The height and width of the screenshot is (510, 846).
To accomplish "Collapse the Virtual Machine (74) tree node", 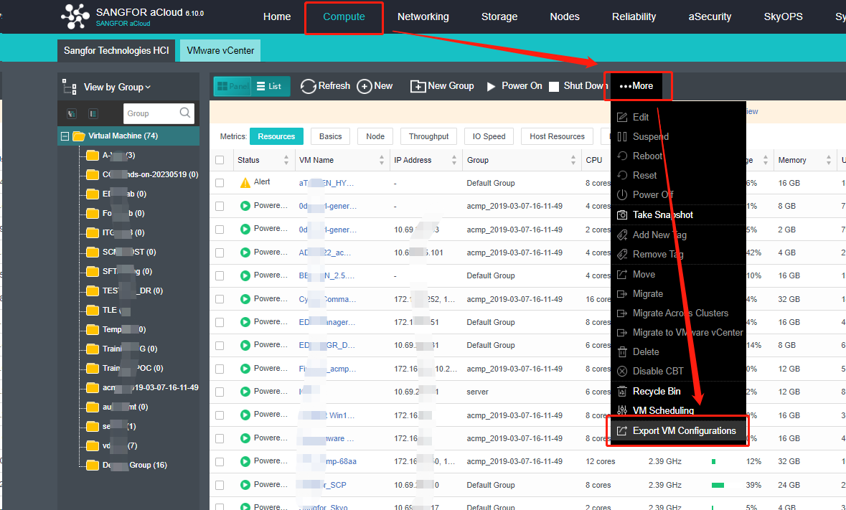I will coord(65,136).
